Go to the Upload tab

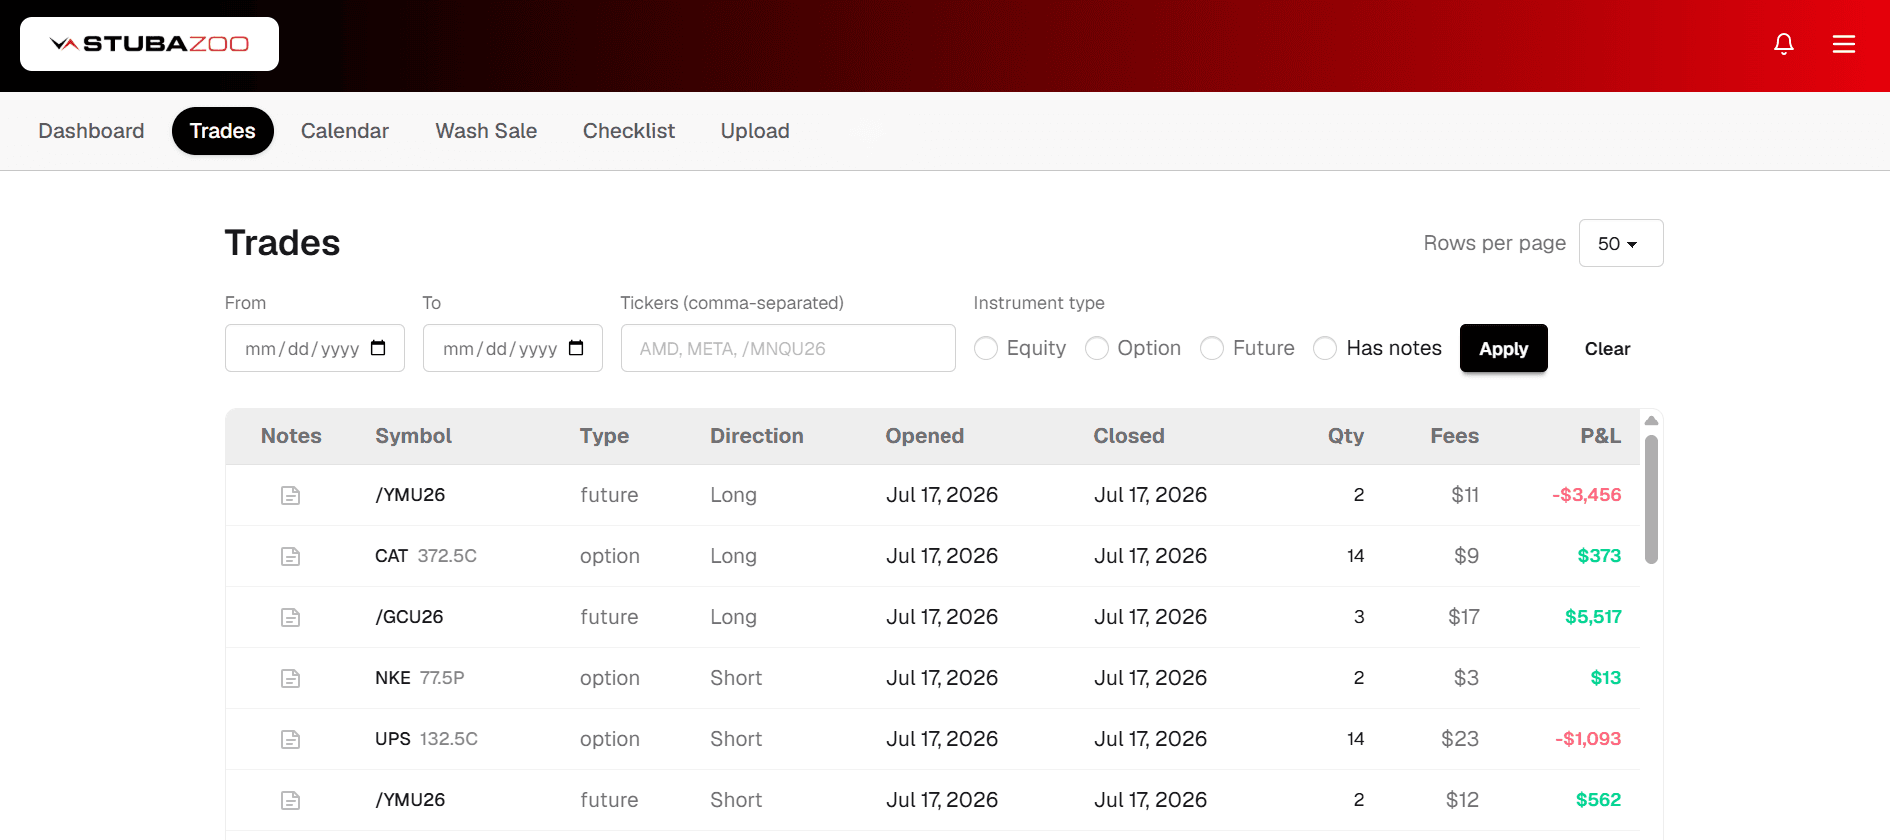(x=755, y=131)
